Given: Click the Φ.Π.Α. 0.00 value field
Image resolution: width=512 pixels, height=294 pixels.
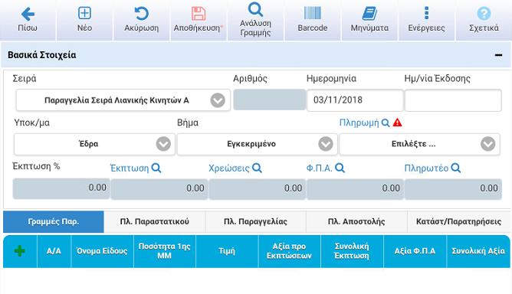Looking at the screenshot, I should pyautogui.click(x=355, y=189).
